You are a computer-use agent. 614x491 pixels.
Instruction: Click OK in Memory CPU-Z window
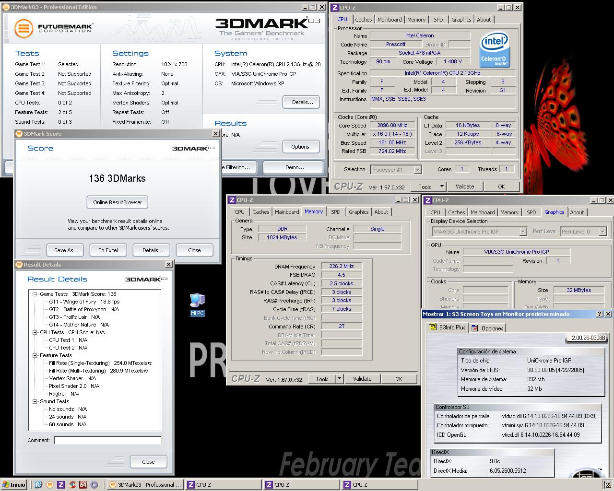coord(399,379)
